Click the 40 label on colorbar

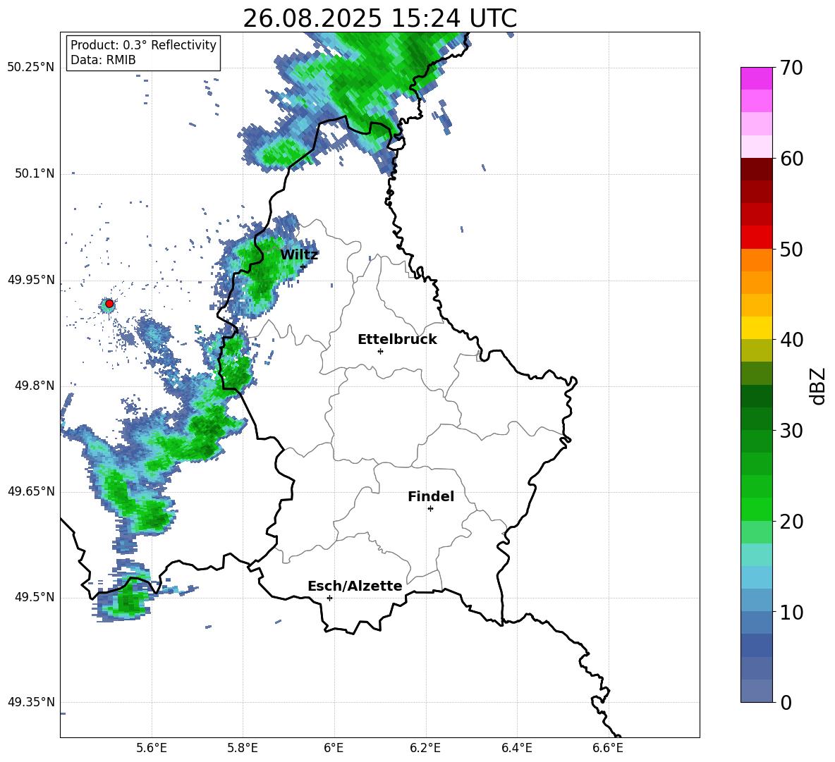(x=791, y=340)
